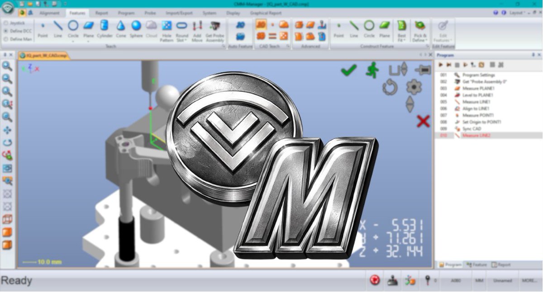Screen dimensions: 543x292
Task: Switch to Report tab at panel bottom
Action: coord(501,265)
